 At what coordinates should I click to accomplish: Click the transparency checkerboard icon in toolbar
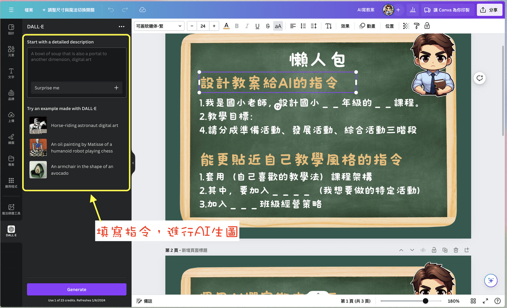click(406, 26)
